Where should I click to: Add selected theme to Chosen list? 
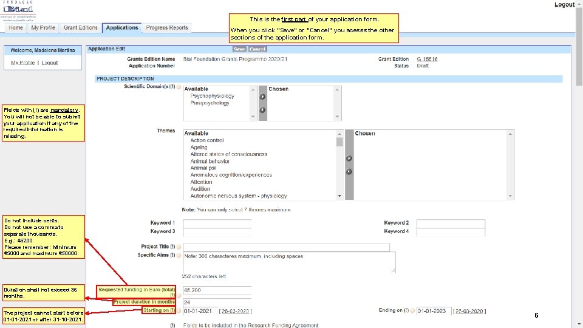(x=349, y=159)
